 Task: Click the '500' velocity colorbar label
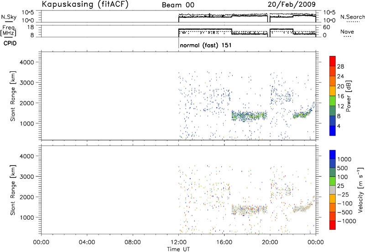click(343, 168)
